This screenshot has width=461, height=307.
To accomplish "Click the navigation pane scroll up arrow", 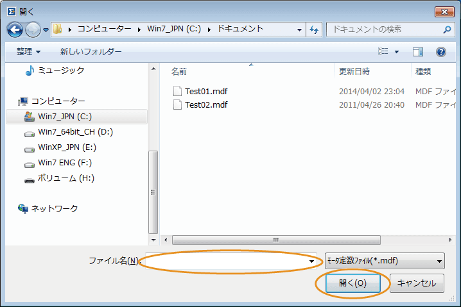I will tap(153, 69).
